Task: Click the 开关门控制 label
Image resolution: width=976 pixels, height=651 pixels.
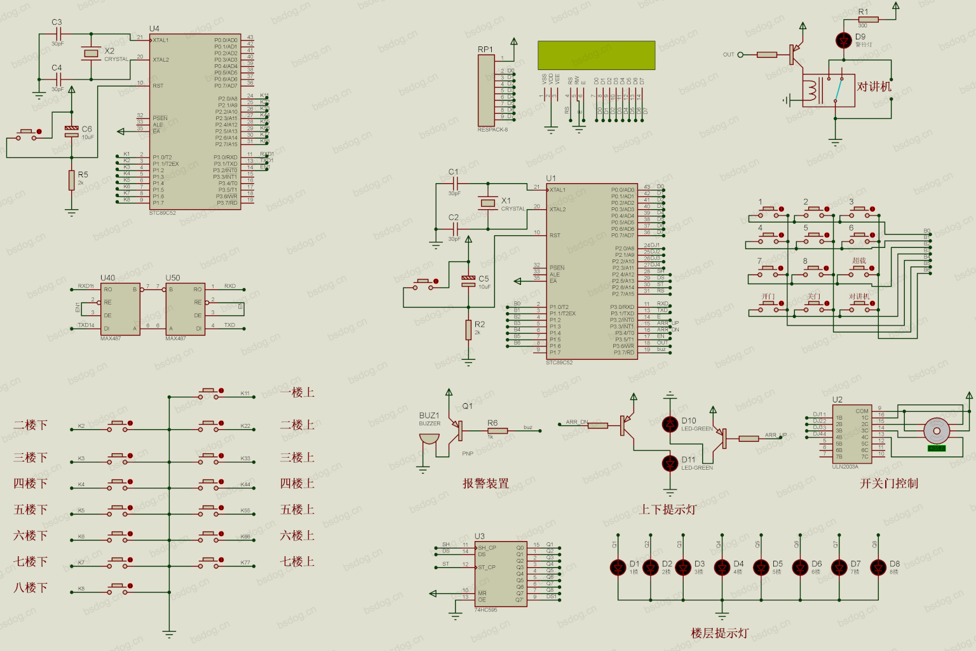Action: [x=889, y=483]
